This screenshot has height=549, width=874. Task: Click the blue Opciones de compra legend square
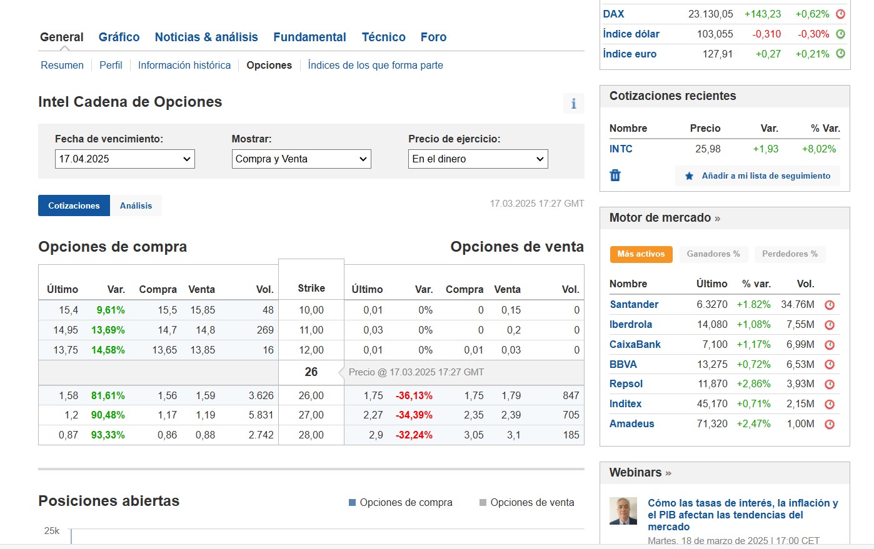pyautogui.click(x=352, y=503)
